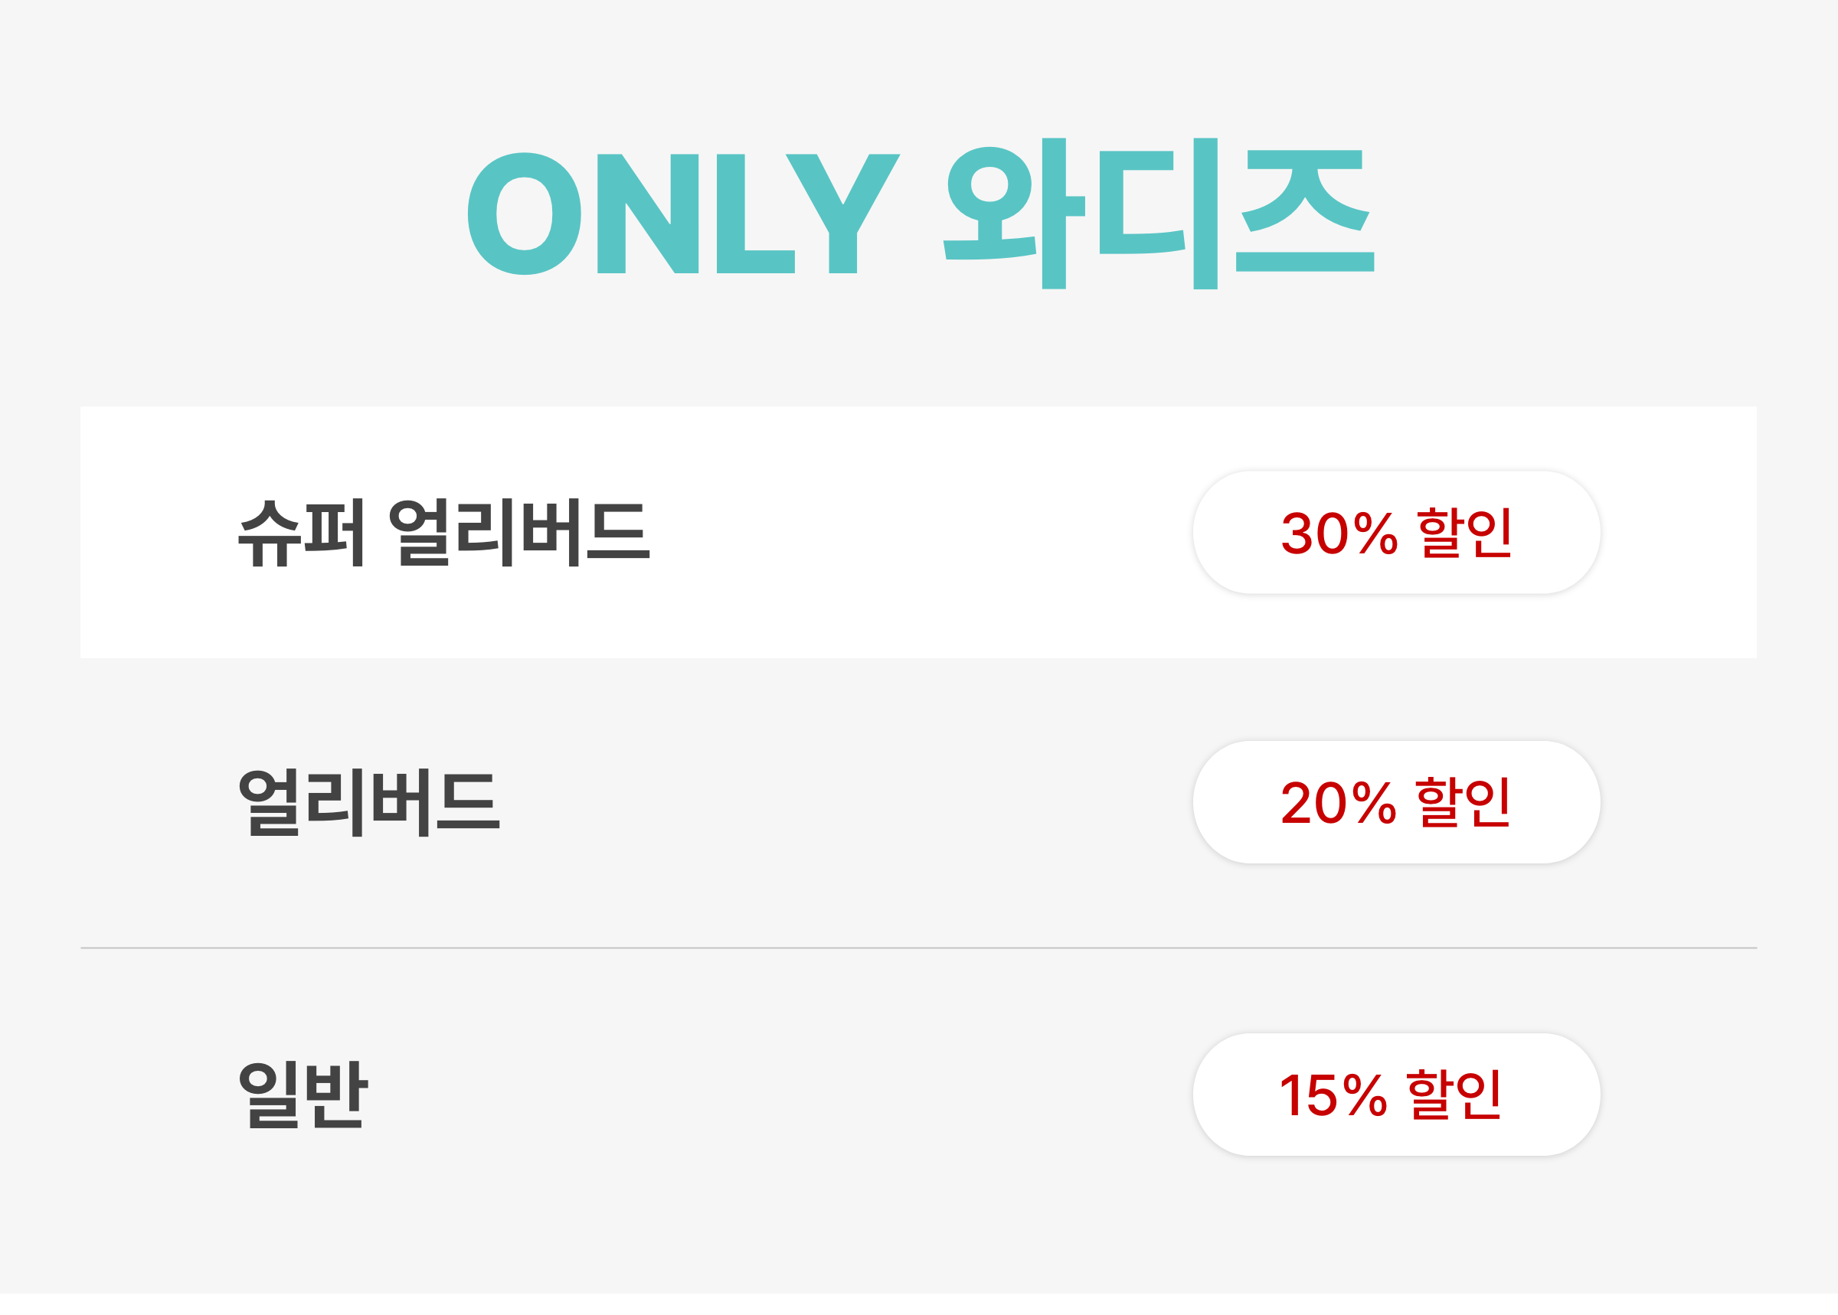Image resolution: width=1838 pixels, height=1315 pixels.
Task: Click '얼리버드' within the '슈퍼 얼리버드' label
Action: tap(518, 533)
